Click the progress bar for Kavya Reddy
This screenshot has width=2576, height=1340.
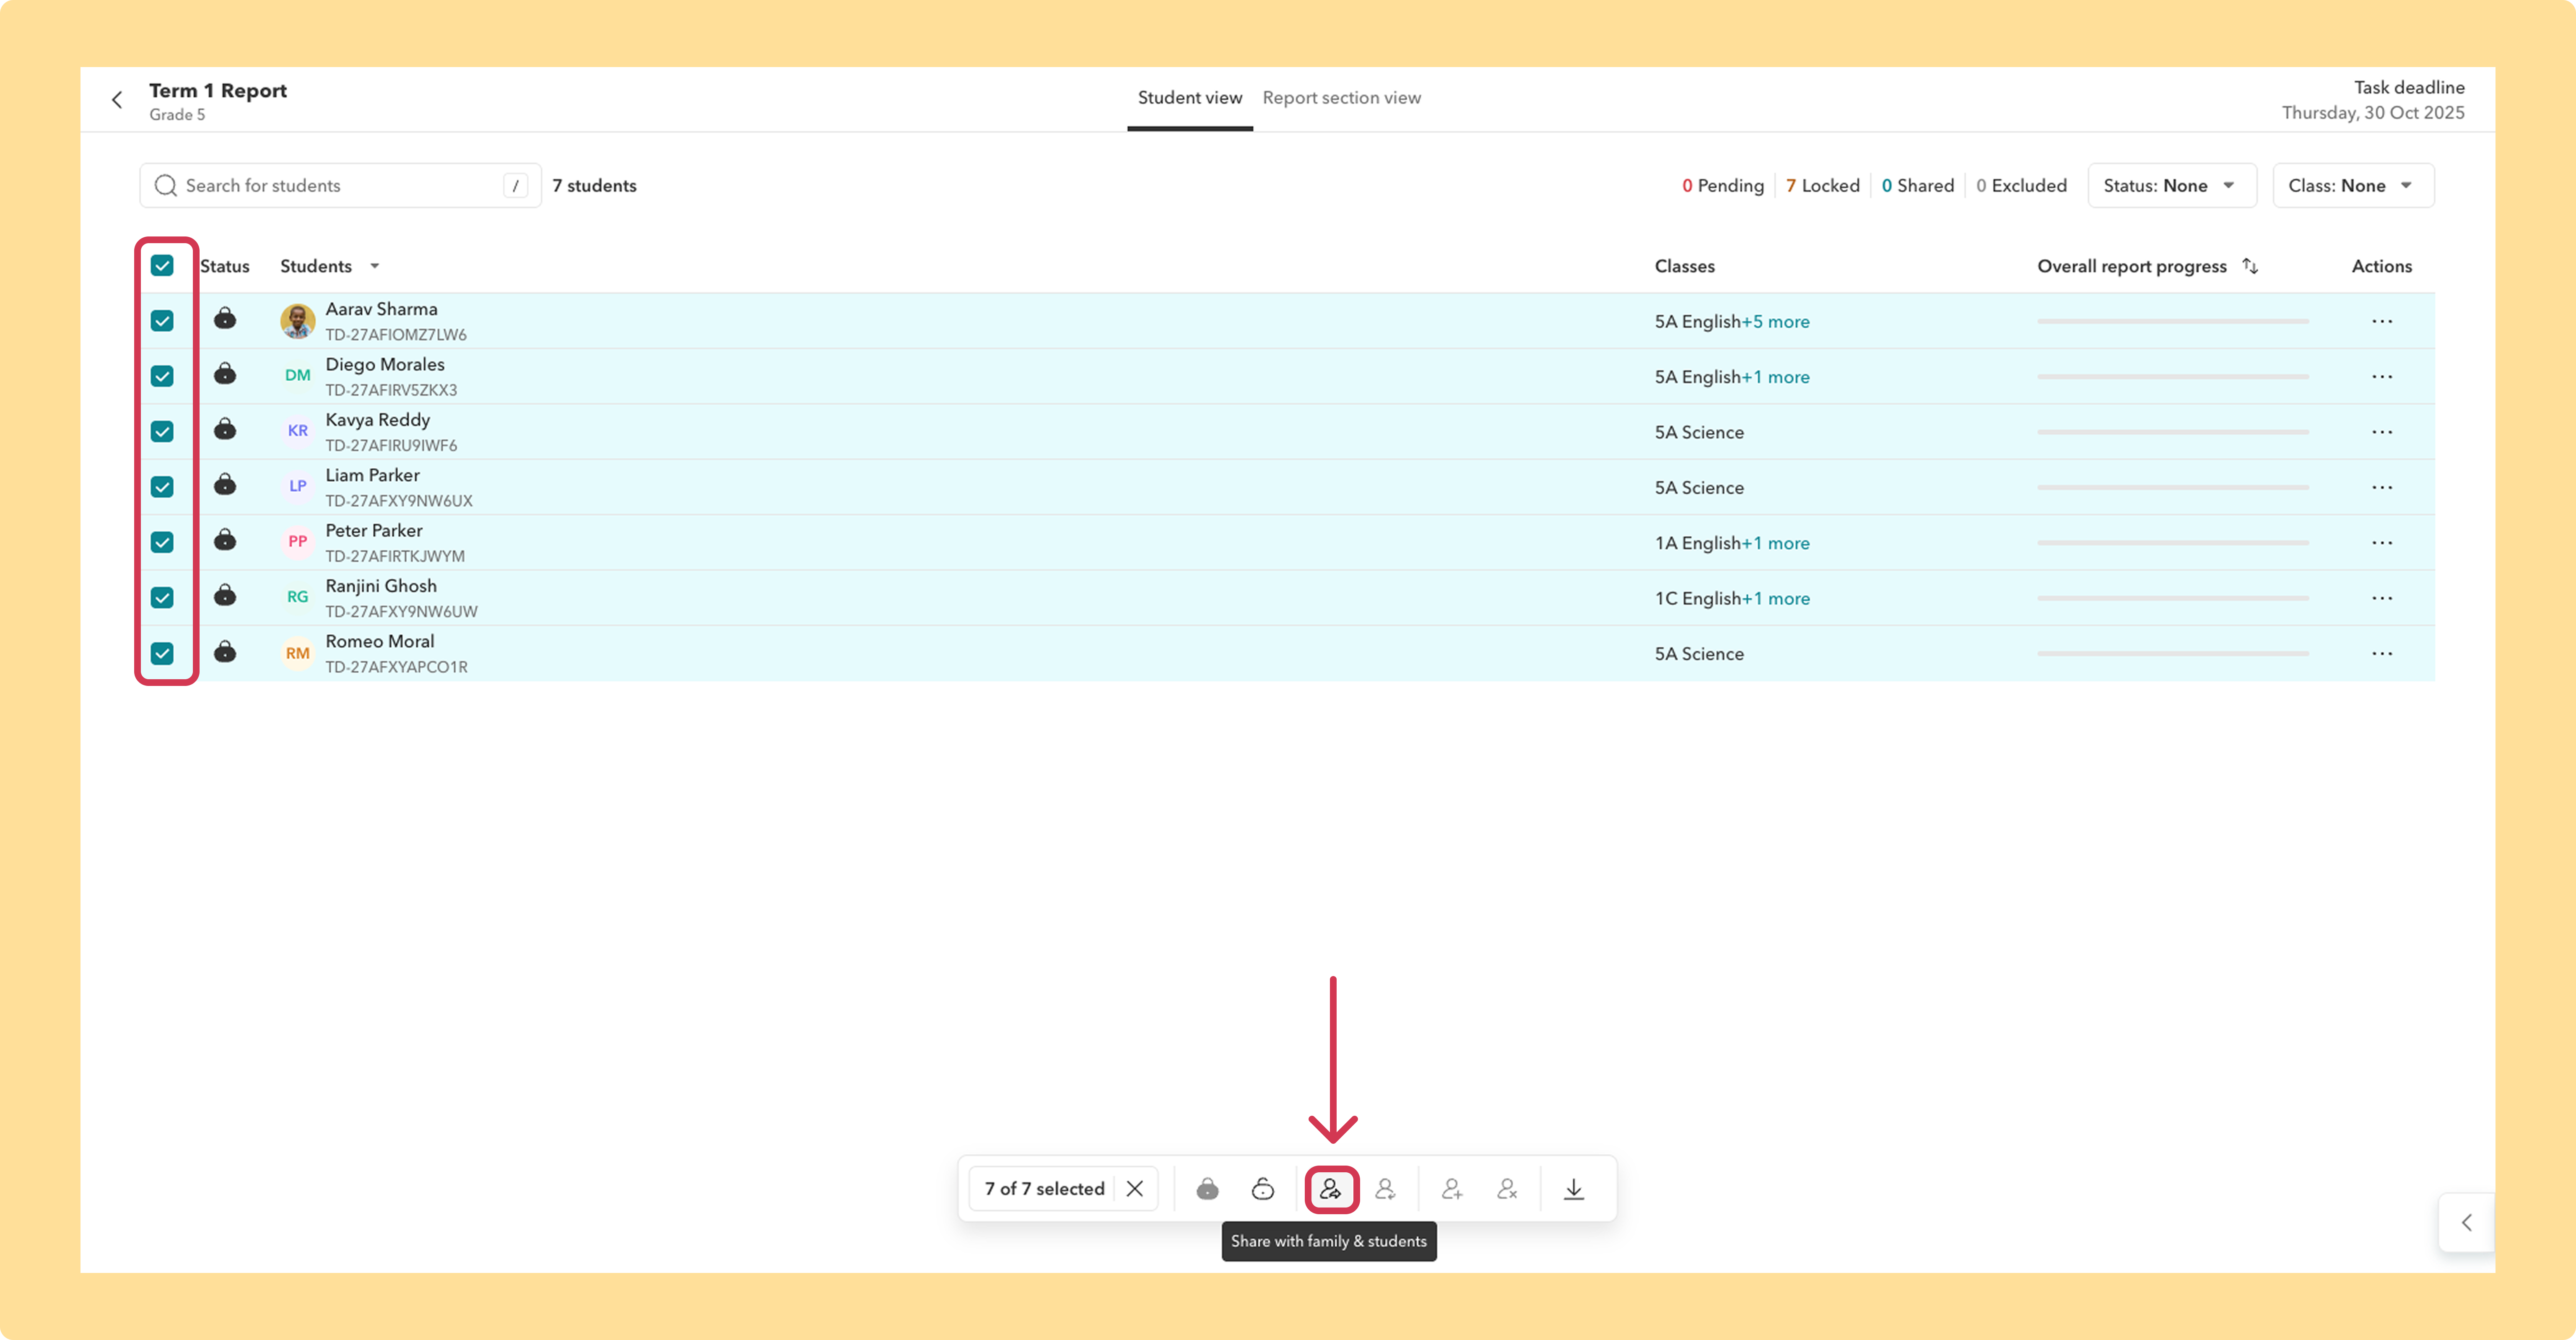[x=2173, y=432]
